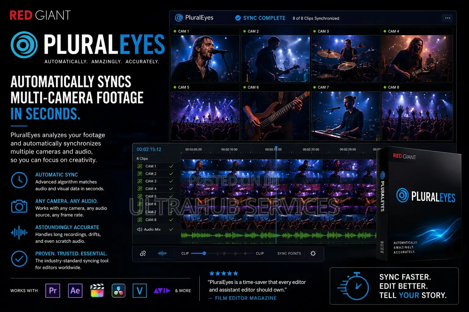Viewport: 469px width, 312px height.
Task: Click the Avid logo icon
Action: click(162, 291)
